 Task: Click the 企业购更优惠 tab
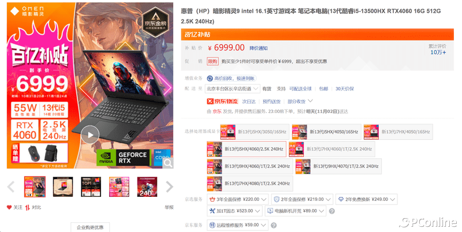point(90,227)
